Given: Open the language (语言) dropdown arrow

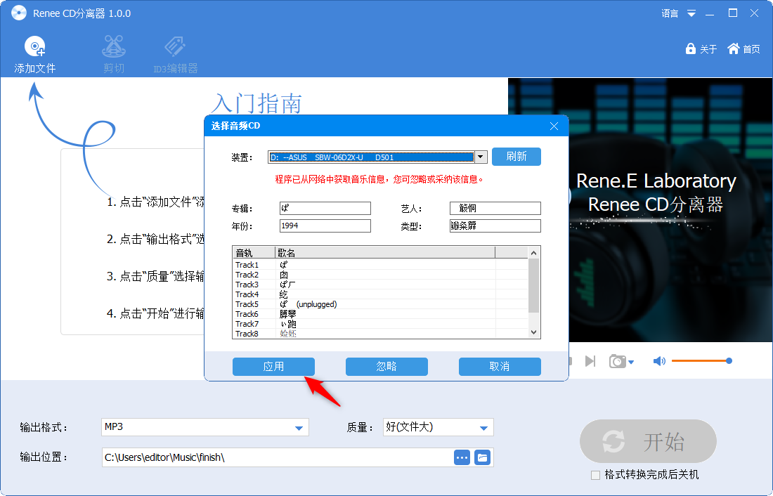Looking at the screenshot, I should (x=691, y=13).
